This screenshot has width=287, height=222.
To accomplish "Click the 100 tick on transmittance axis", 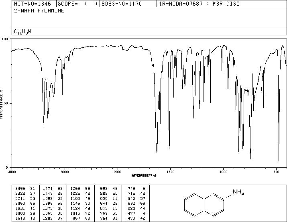I will pos(5,39).
